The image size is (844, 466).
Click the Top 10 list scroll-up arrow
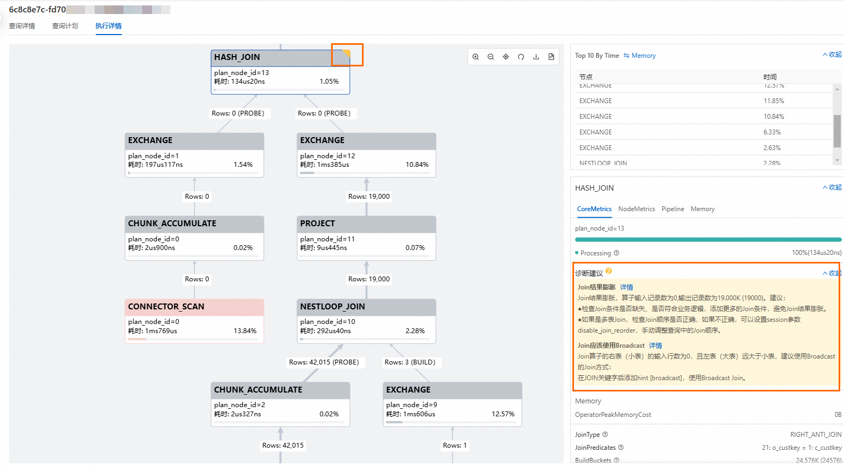click(x=837, y=89)
